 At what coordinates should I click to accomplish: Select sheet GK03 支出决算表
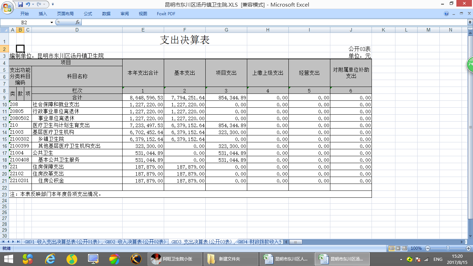tap(202, 242)
